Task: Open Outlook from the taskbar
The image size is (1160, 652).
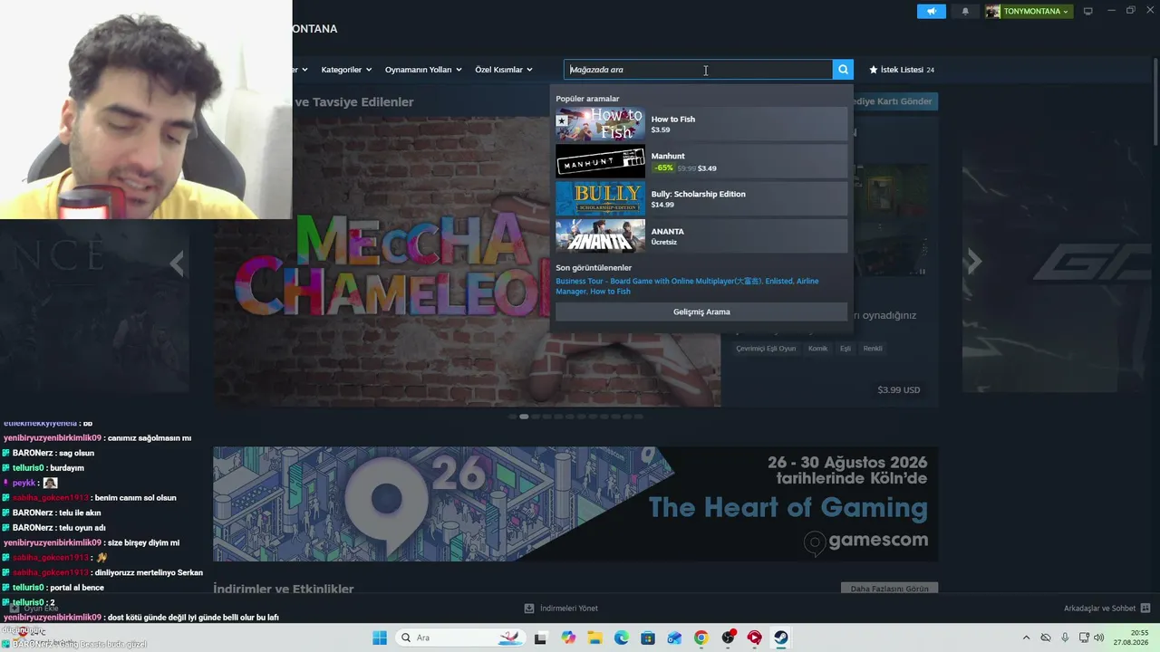Action: pyautogui.click(x=674, y=638)
